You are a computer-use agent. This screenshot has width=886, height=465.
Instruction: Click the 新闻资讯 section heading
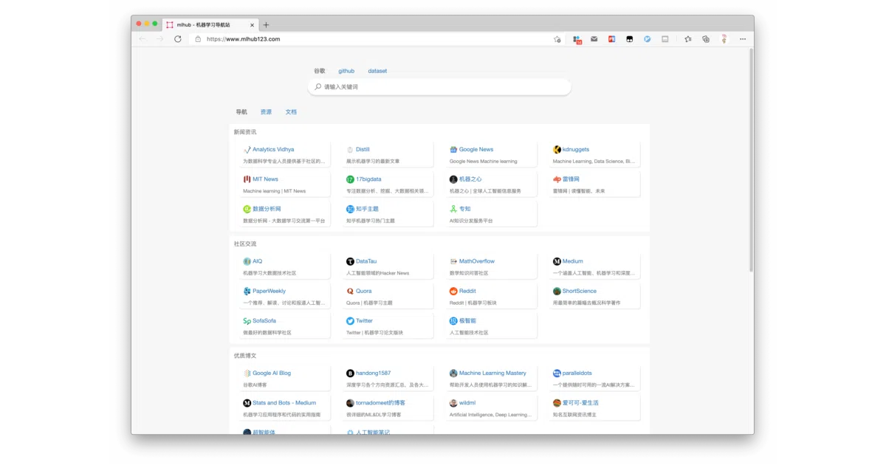(245, 132)
